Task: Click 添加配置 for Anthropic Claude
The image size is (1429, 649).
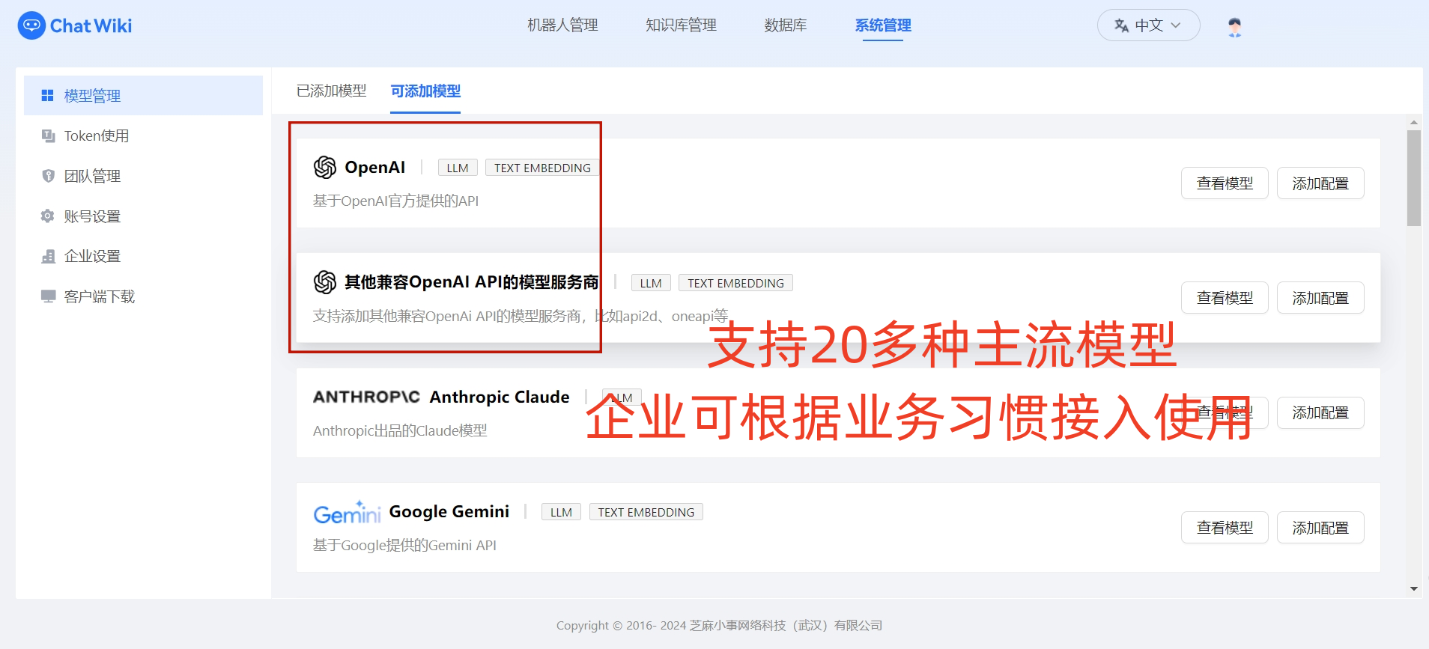Action: [1320, 413]
